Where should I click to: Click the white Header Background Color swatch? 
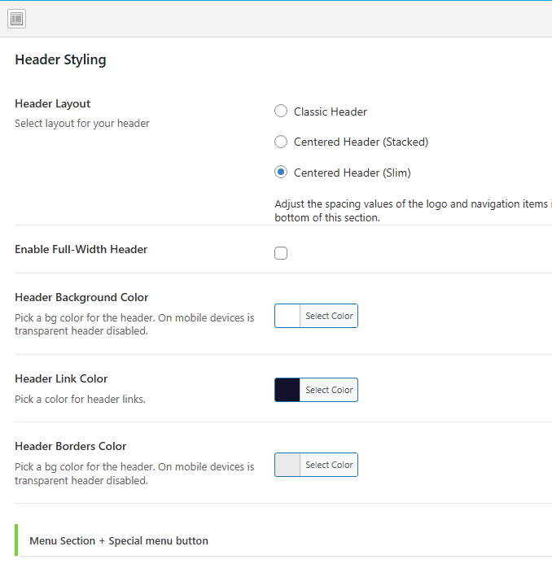(287, 316)
